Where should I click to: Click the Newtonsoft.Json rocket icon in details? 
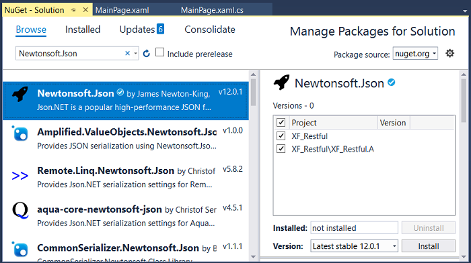pyautogui.click(x=281, y=82)
